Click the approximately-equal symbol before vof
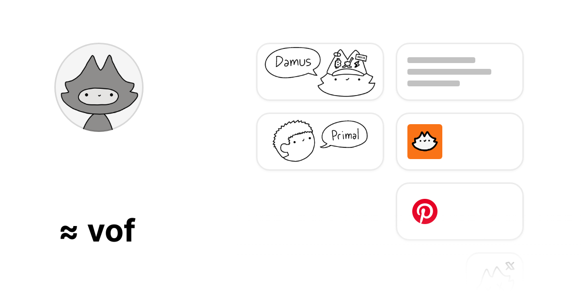The width and height of the screenshot is (582, 291). pos(69,232)
